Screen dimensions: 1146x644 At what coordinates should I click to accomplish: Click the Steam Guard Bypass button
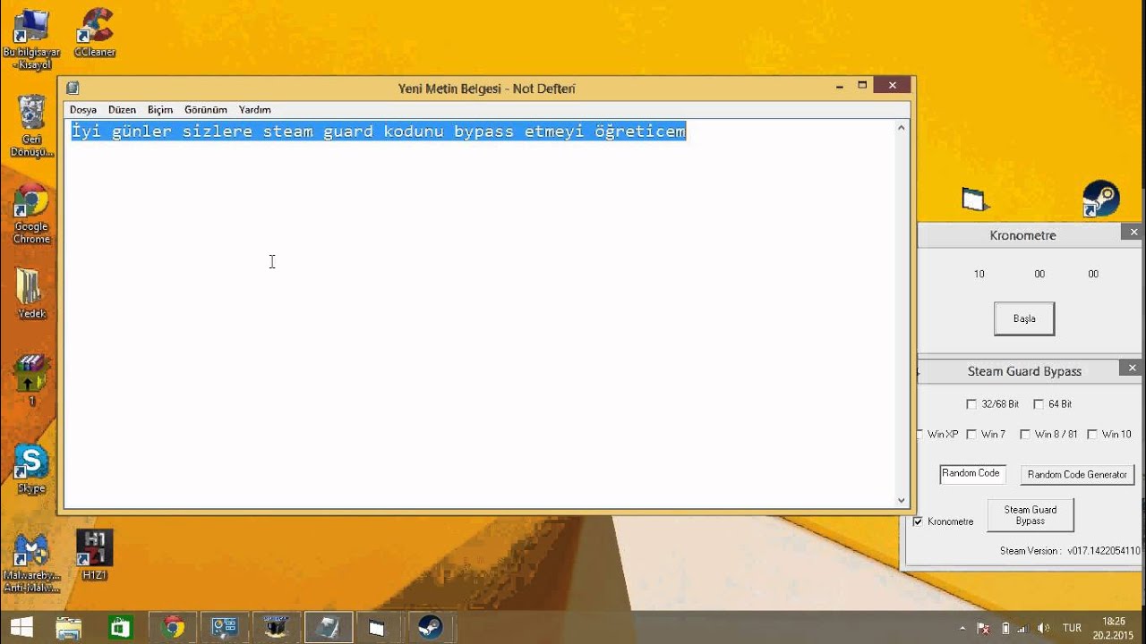point(1031,515)
